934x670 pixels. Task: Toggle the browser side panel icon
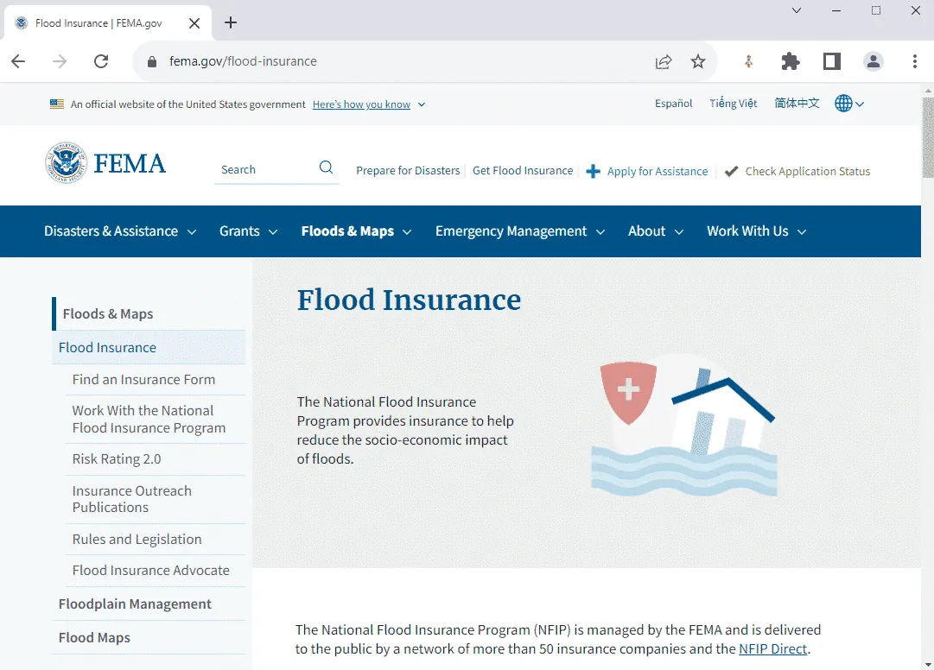[x=831, y=61]
